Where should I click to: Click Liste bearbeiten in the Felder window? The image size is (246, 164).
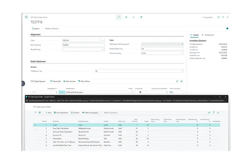(x=61, y=113)
